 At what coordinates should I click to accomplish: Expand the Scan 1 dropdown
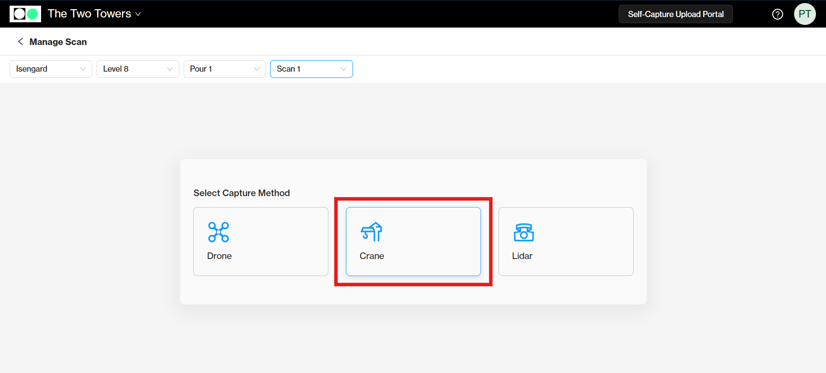(x=311, y=69)
